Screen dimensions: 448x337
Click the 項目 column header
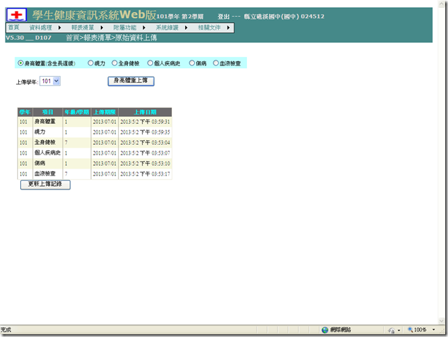point(48,112)
